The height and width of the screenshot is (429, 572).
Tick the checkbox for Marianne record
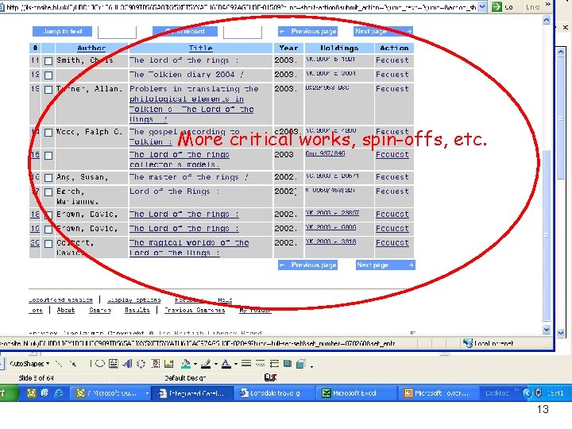point(48,192)
